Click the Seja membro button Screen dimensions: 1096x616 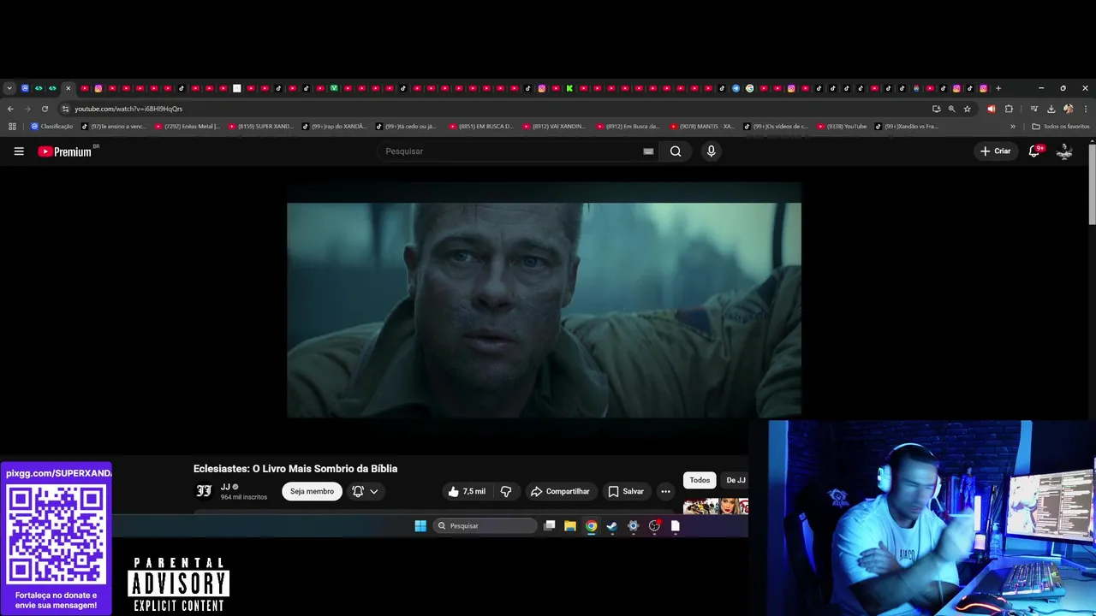(312, 491)
